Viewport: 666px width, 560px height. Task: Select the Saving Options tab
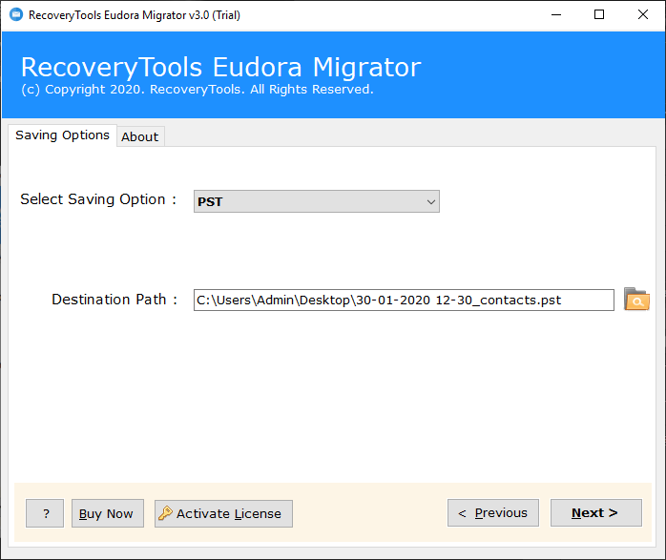pyautogui.click(x=62, y=135)
